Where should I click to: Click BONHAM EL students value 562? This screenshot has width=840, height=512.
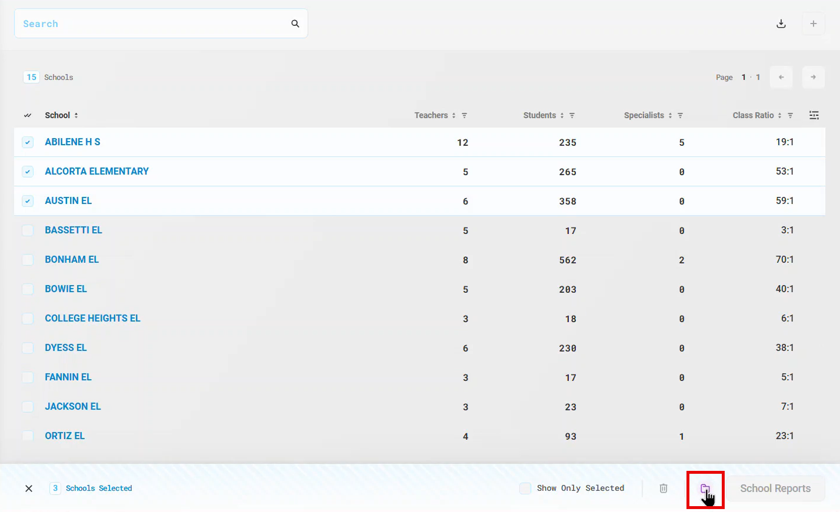coord(568,260)
